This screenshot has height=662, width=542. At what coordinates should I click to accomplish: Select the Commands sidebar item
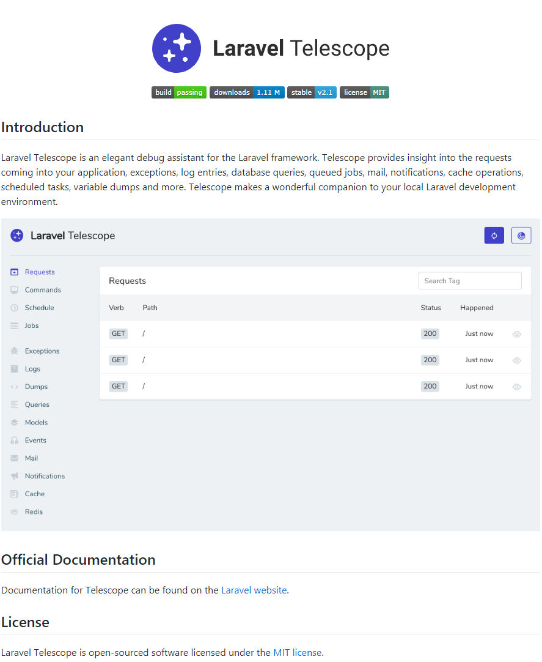click(43, 289)
